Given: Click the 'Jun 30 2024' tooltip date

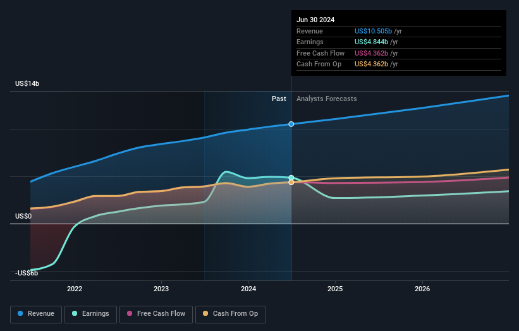Looking at the screenshot, I should point(315,20).
